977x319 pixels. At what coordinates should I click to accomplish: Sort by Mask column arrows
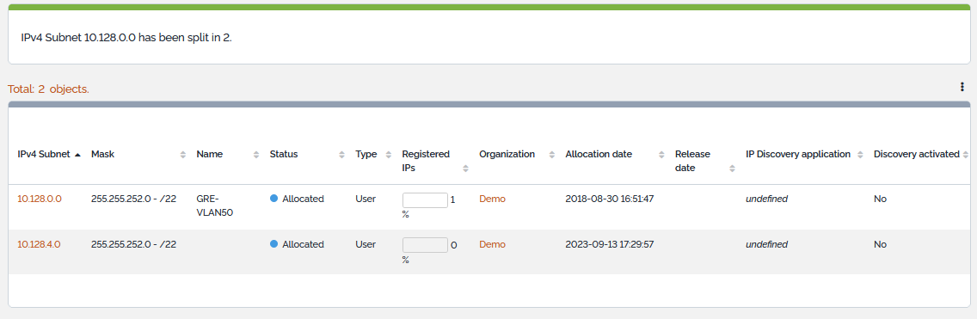pyautogui.click(x=183, y=155)
